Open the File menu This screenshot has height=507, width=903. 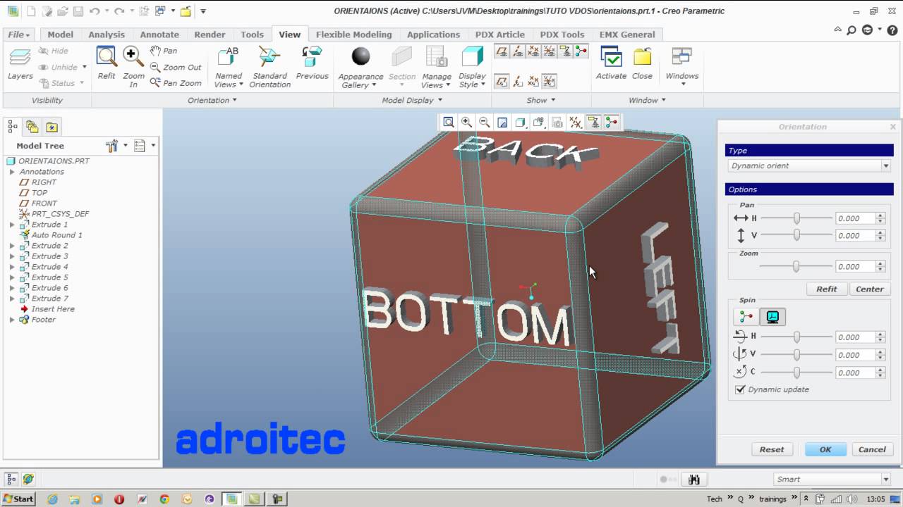click(x=19, y=35)
